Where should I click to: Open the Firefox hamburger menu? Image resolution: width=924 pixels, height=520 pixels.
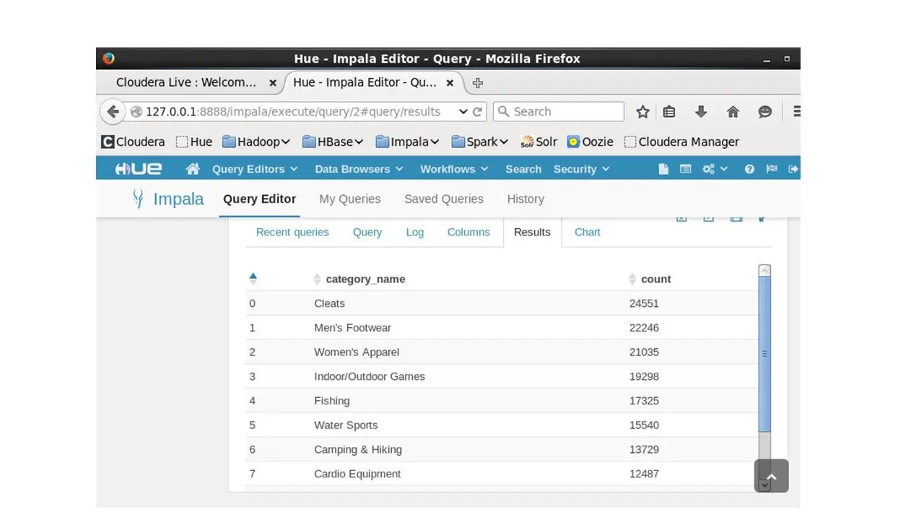(x=796, y=111)
